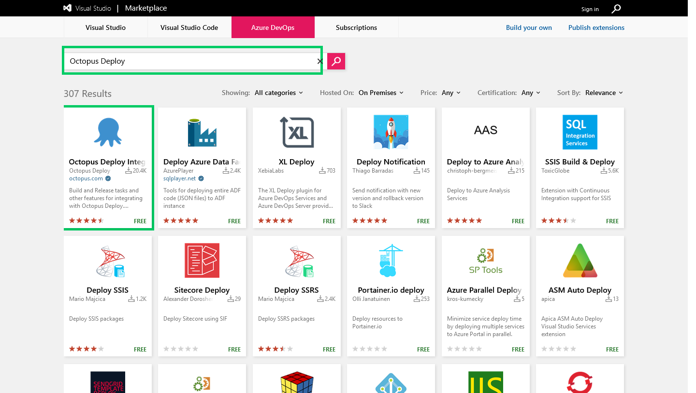Viewport: 696px width, 393px height.
Task: Click the Visual Studio logo icon
Action: click(x=68, y=8)
